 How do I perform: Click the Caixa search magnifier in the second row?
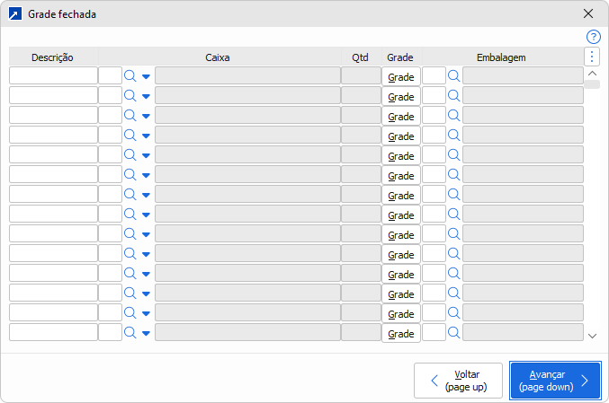coord(130,96)
